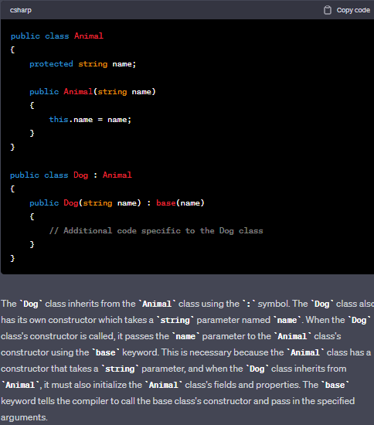Viewport: 374px width, 425px height.
Task: Click 'base(name)' in the Dog constructor
Action: 180,203
